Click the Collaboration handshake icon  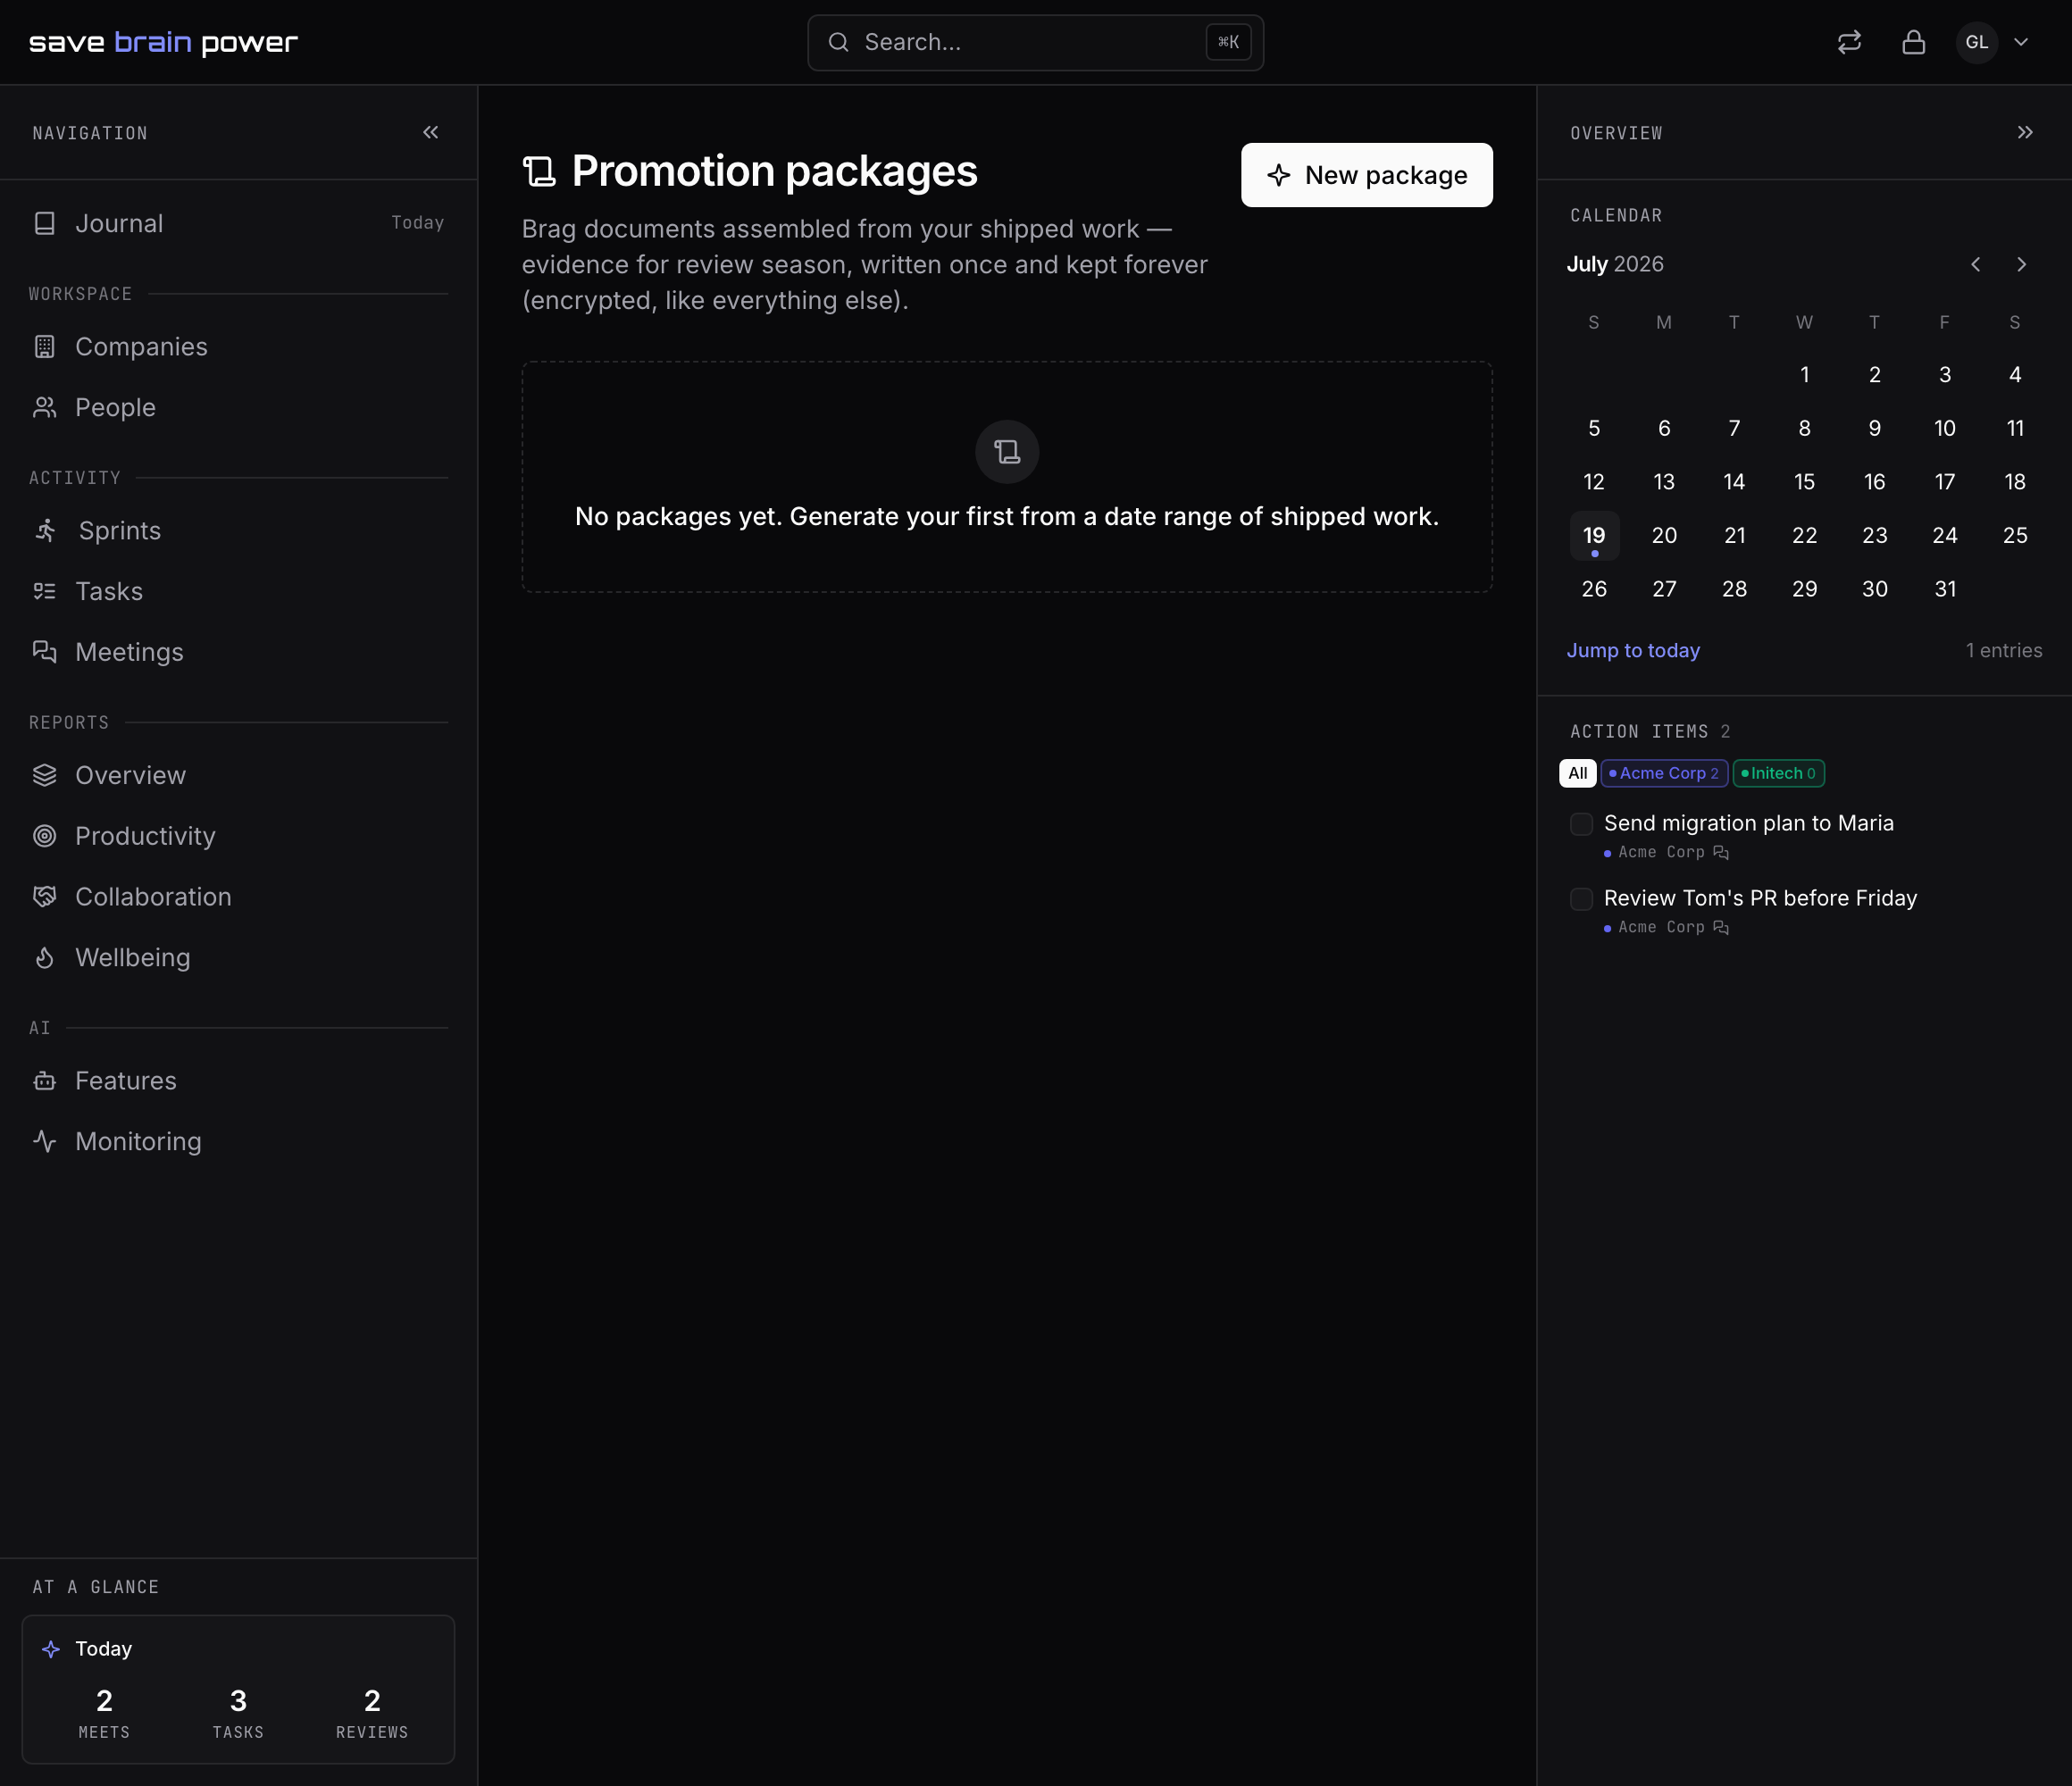tap(44, 897)
